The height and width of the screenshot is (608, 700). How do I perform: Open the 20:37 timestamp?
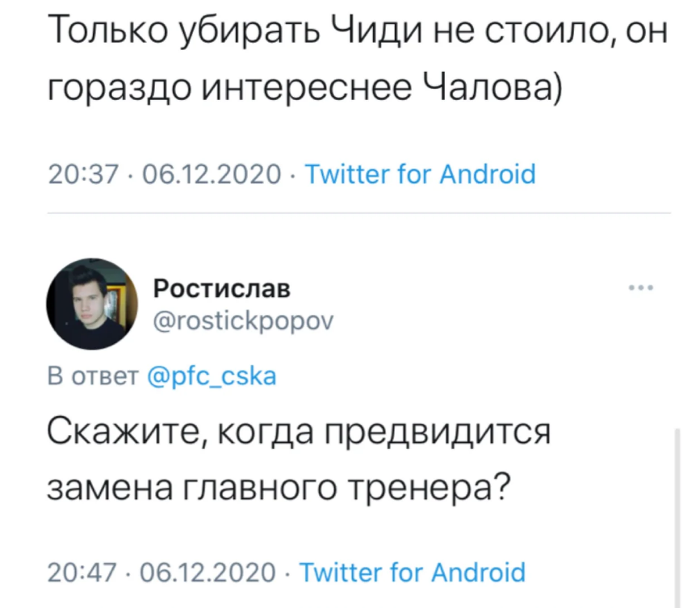coord(83,174)
